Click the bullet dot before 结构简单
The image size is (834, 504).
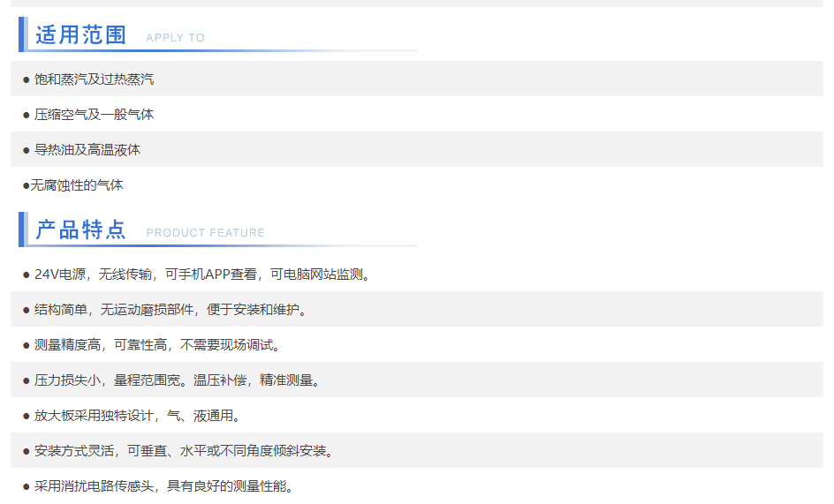pyautogui.click(x=27, y=311)
